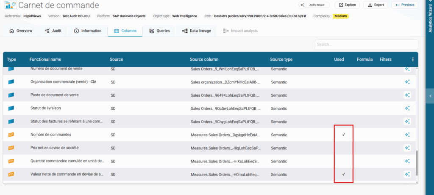This screenshot has width=434, height=195.
Task: Toggle Used cell for Prix net en devise
Action: [344, 148]
